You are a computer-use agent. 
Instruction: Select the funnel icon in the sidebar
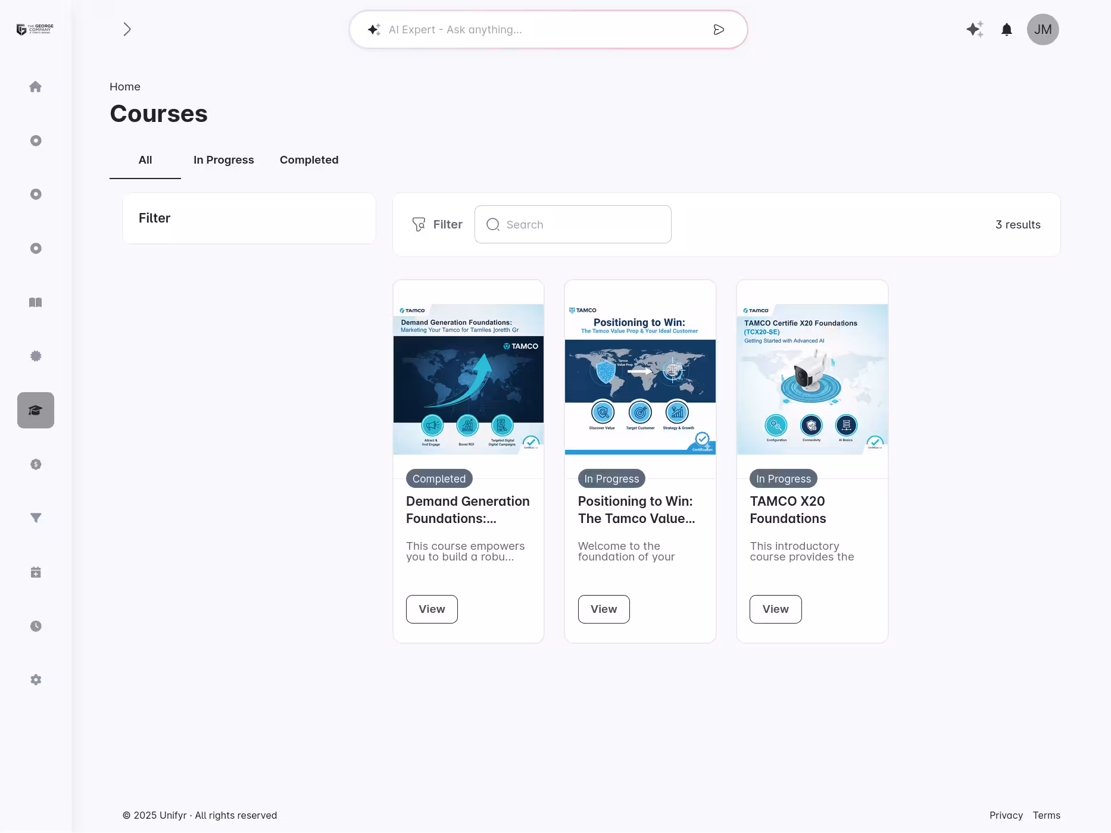pyautogui.click(x=36, y=518)
